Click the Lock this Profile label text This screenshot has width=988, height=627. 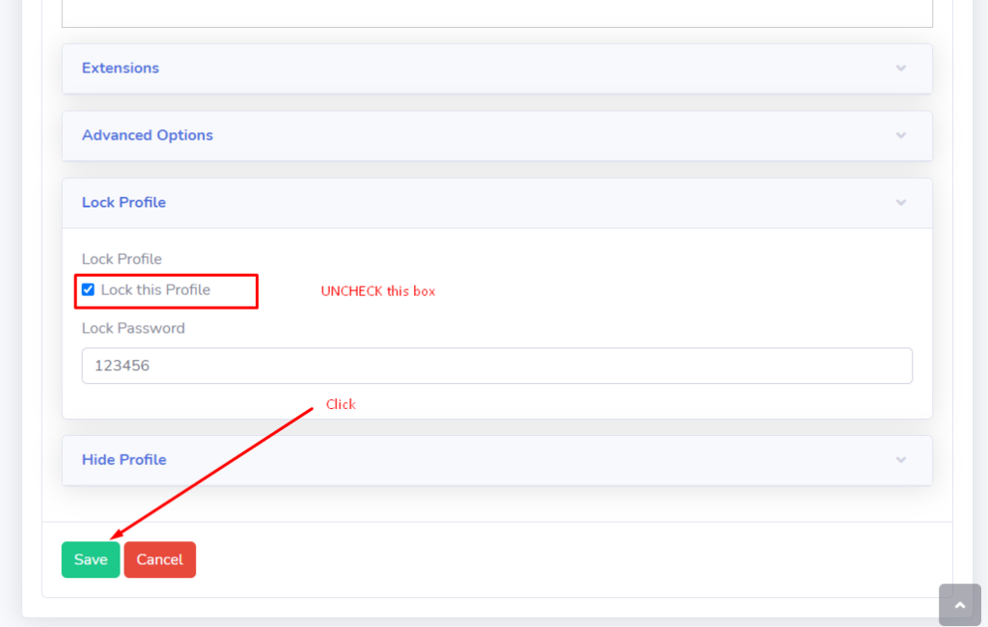point(155,290)
